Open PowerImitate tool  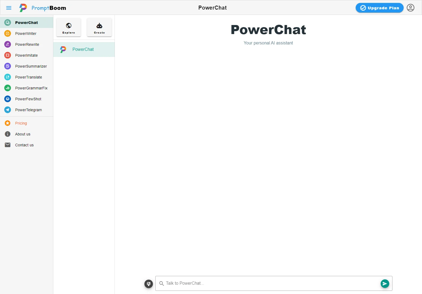point(27,55)
